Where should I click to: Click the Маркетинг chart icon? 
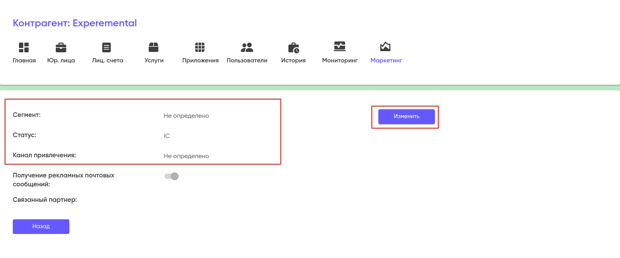[385, 46]
